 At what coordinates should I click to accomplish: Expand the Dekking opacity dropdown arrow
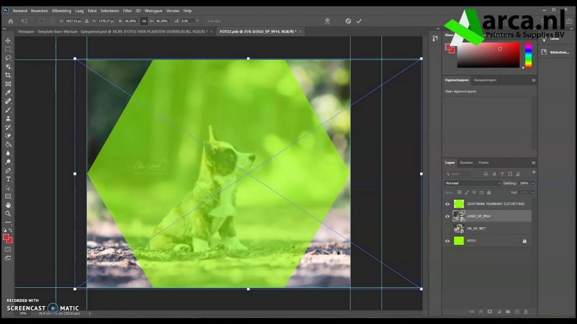coord(532,183)
